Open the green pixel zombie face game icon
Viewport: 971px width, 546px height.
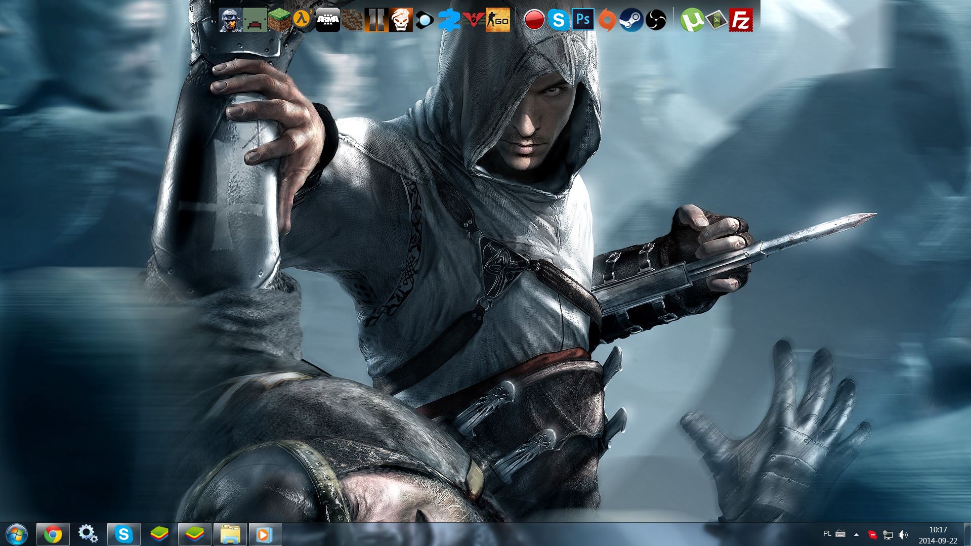(x=255, y=20)
